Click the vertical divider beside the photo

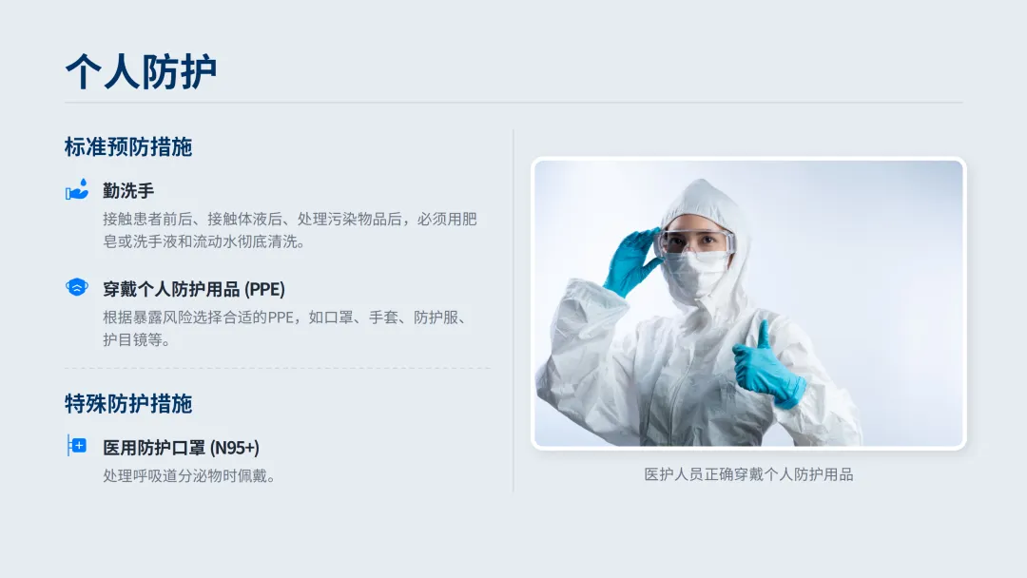click(x=513, y=310)
